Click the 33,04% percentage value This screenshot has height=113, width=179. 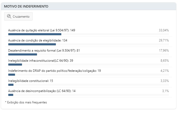[x=164, y=30]
